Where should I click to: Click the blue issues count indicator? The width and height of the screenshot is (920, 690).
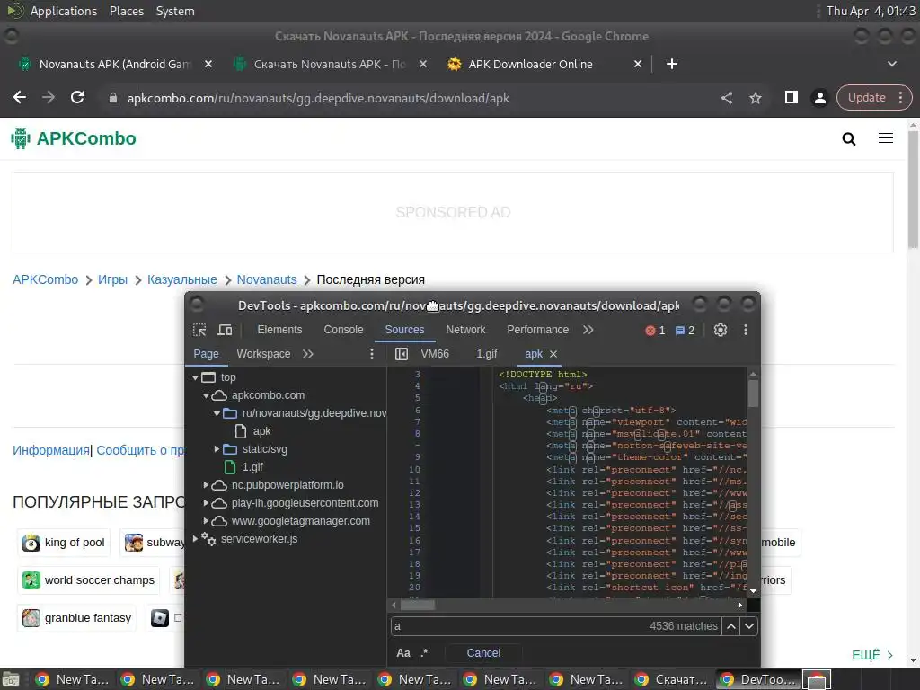tap(685, 331)
